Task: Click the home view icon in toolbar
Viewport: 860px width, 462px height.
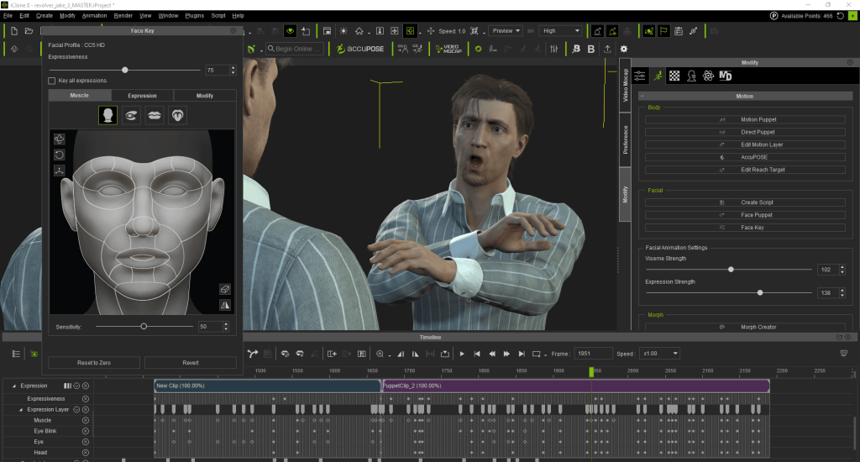Action: click(359, 31)
